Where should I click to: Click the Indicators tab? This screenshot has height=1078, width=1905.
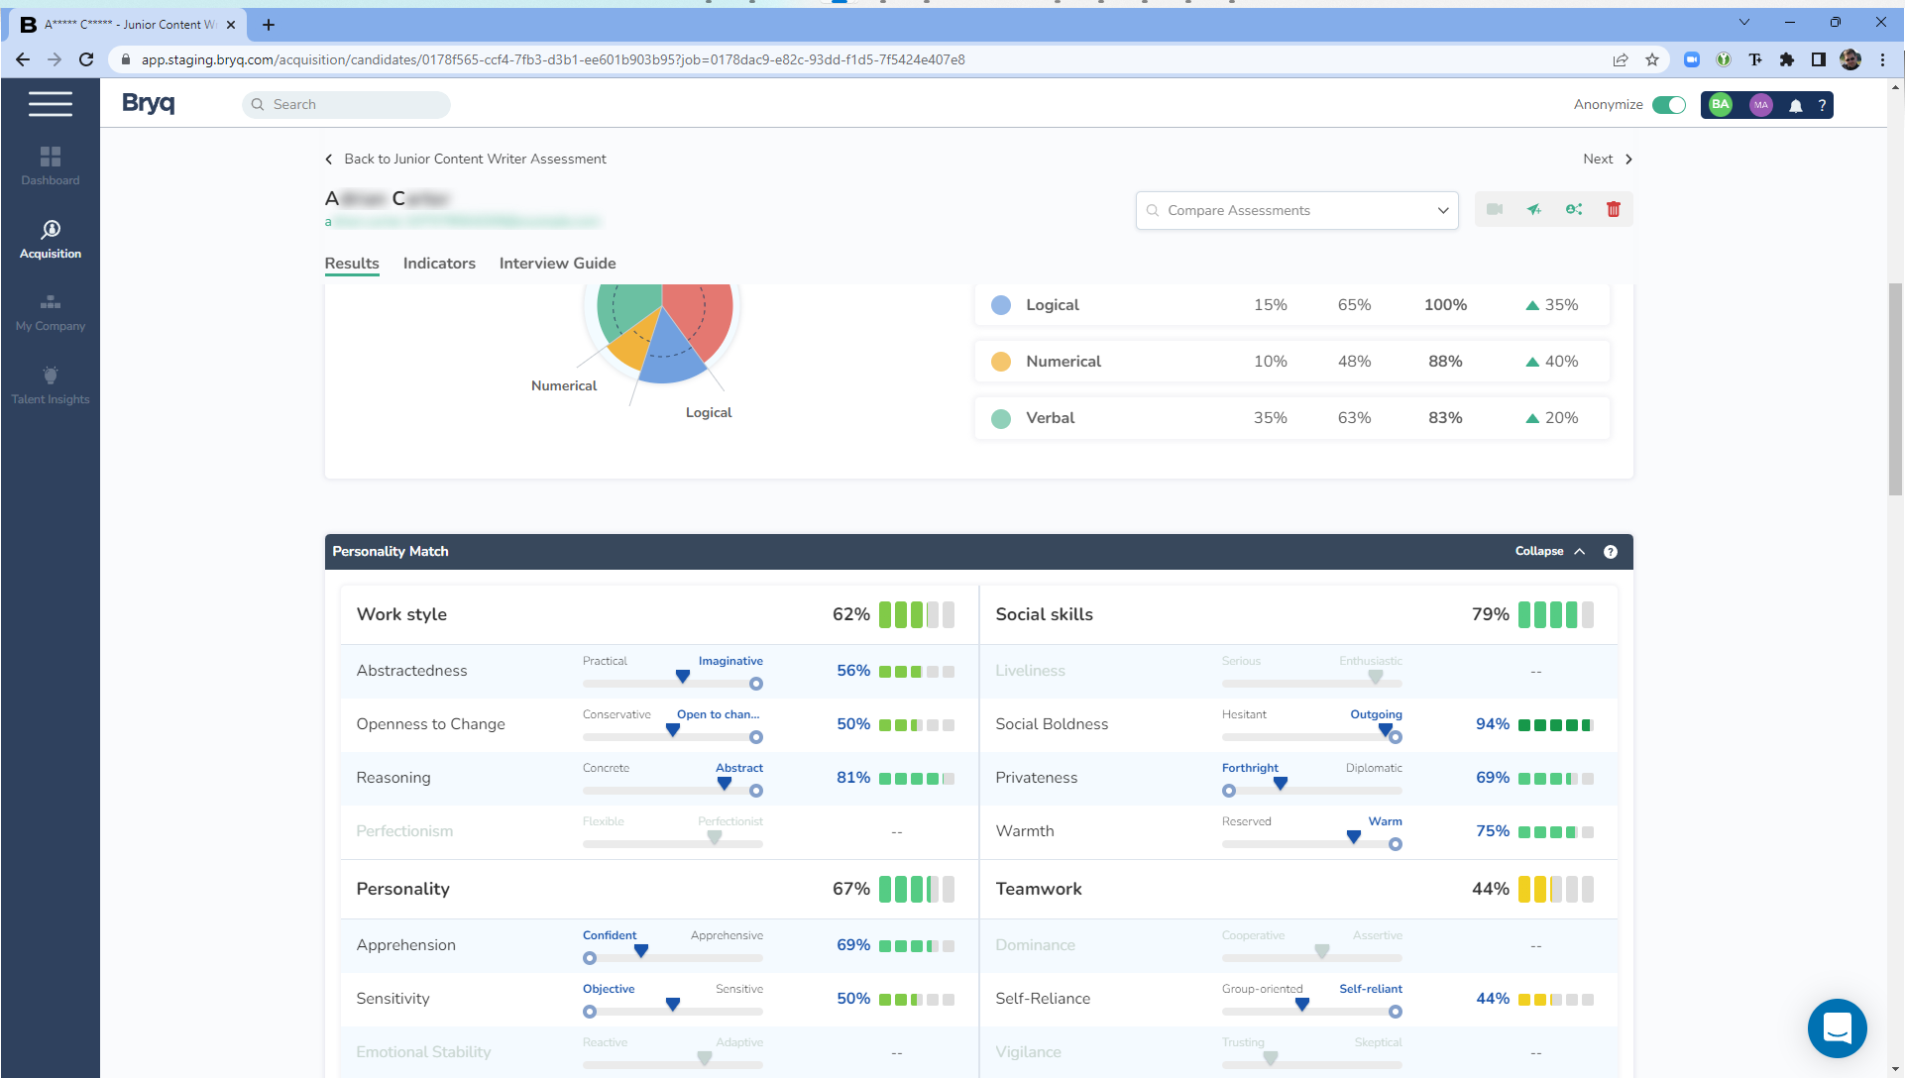point(440,263)
